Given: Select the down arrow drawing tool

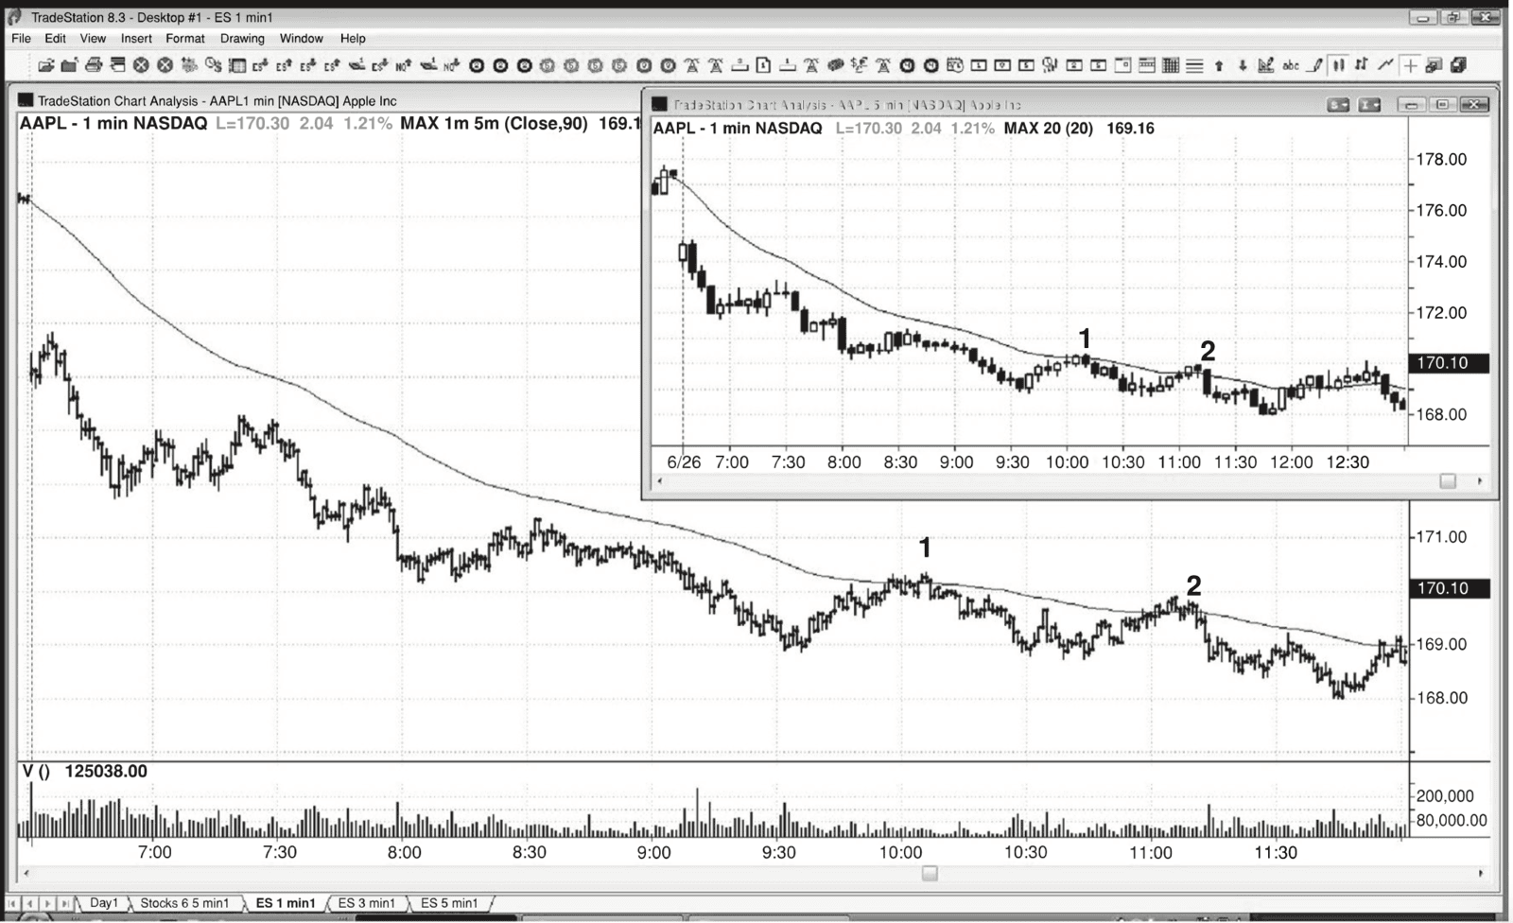Looking at the screenshot, I should point(1243,65).
